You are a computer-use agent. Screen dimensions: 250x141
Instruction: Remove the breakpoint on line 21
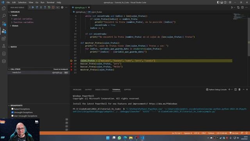point(71,67)
